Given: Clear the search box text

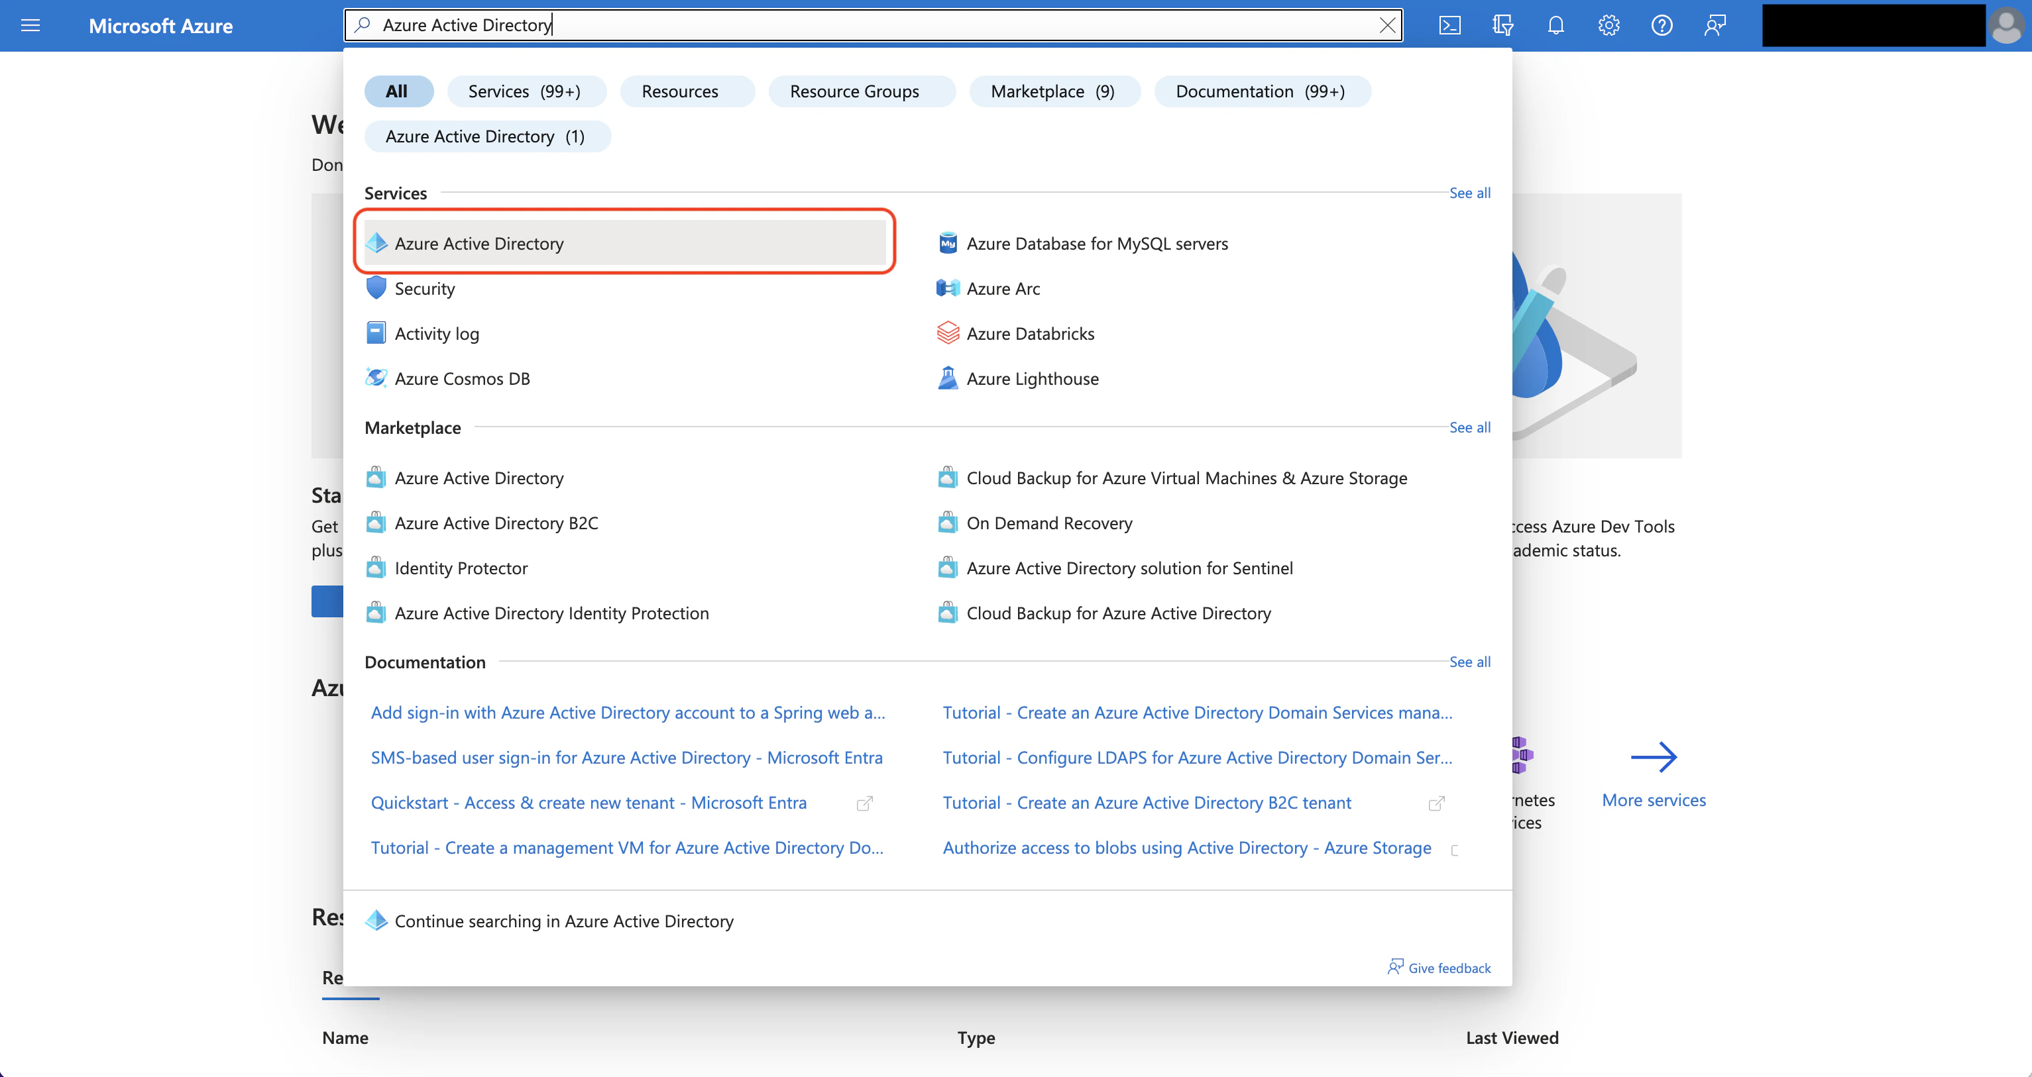Looking at the screenshot, I should [x=1386, y=25].
